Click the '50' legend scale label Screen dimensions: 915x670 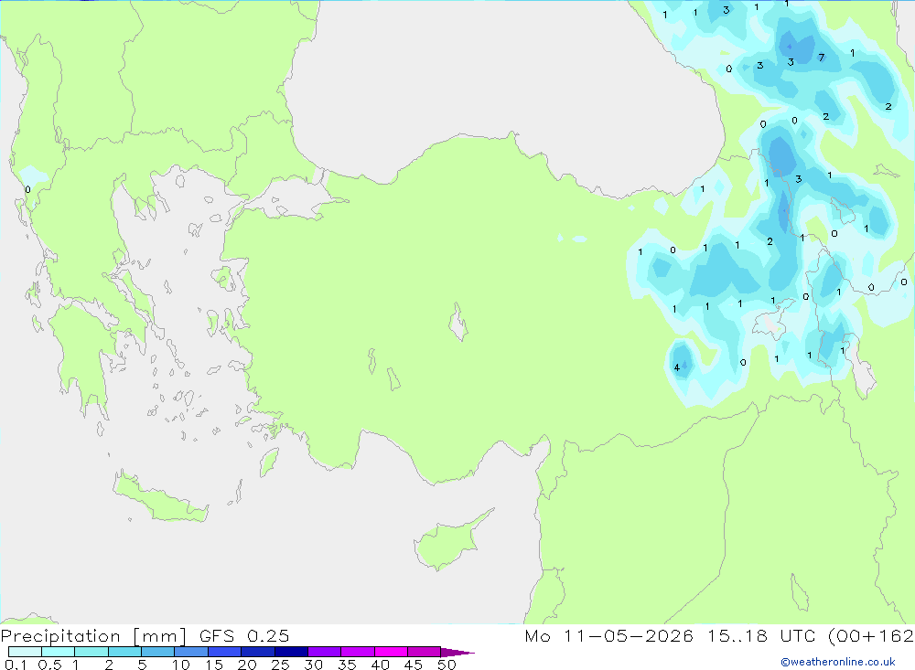pos(447,665)
